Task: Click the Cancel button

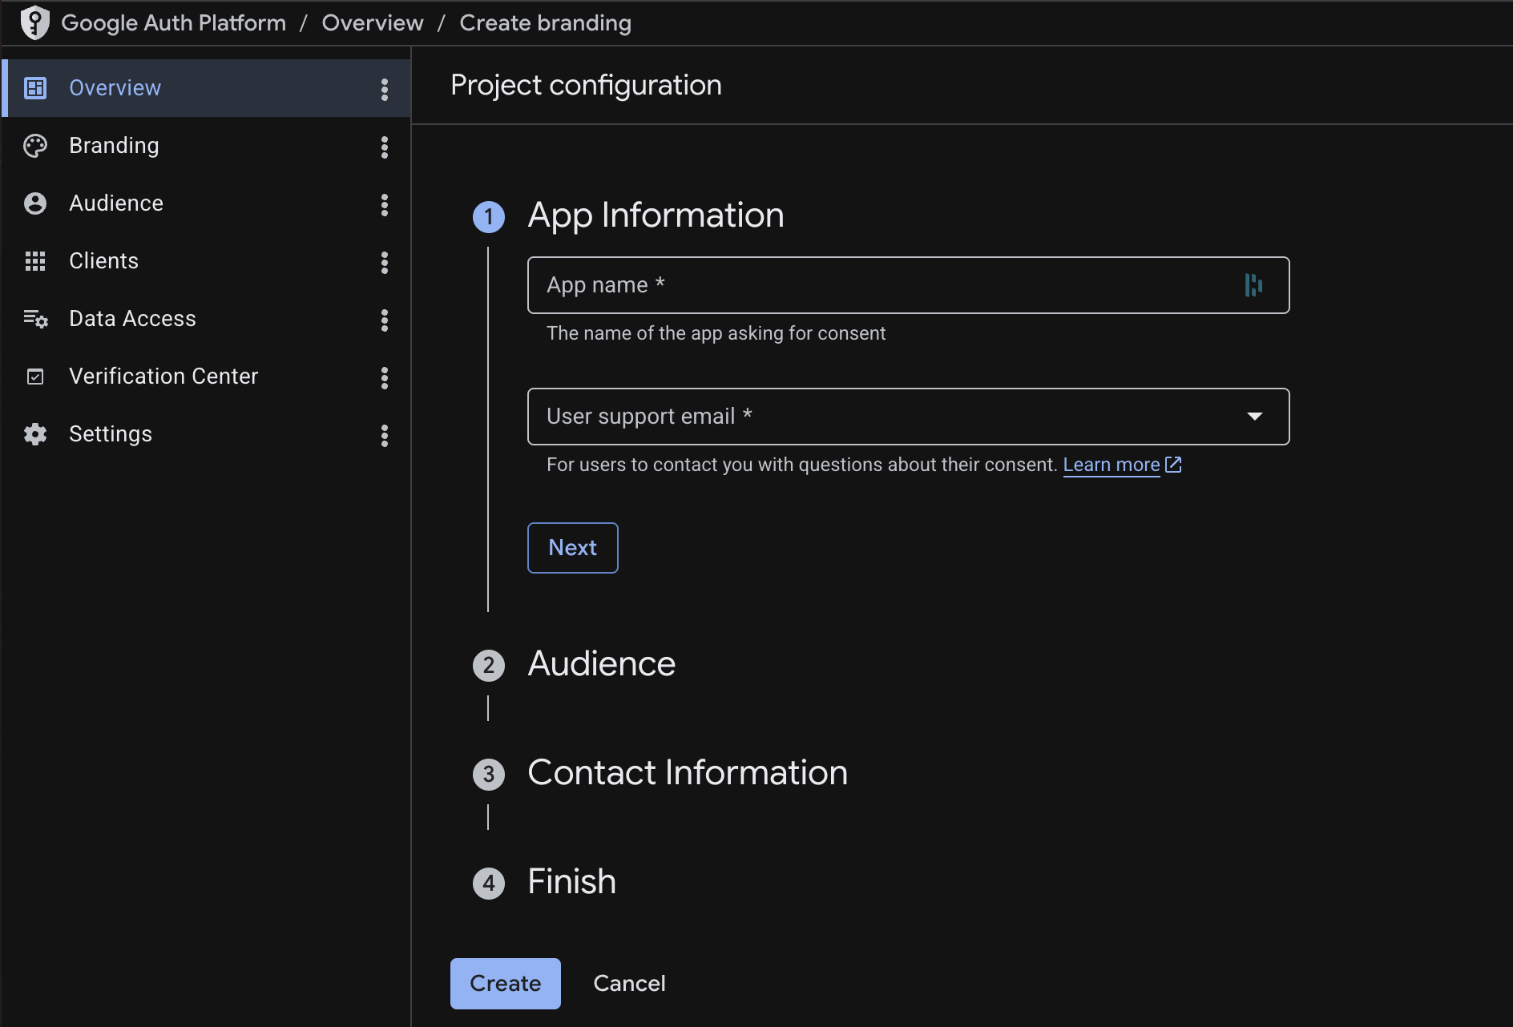Action: click(x=629, y=983)
